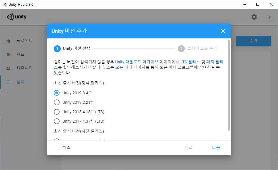Viewport: 278px width, 170px height.
Task: Open 프로젝트 in the sidebar
Action: pos(24,41)
